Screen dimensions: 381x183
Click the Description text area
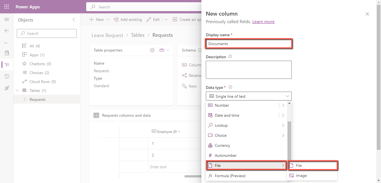249,70
